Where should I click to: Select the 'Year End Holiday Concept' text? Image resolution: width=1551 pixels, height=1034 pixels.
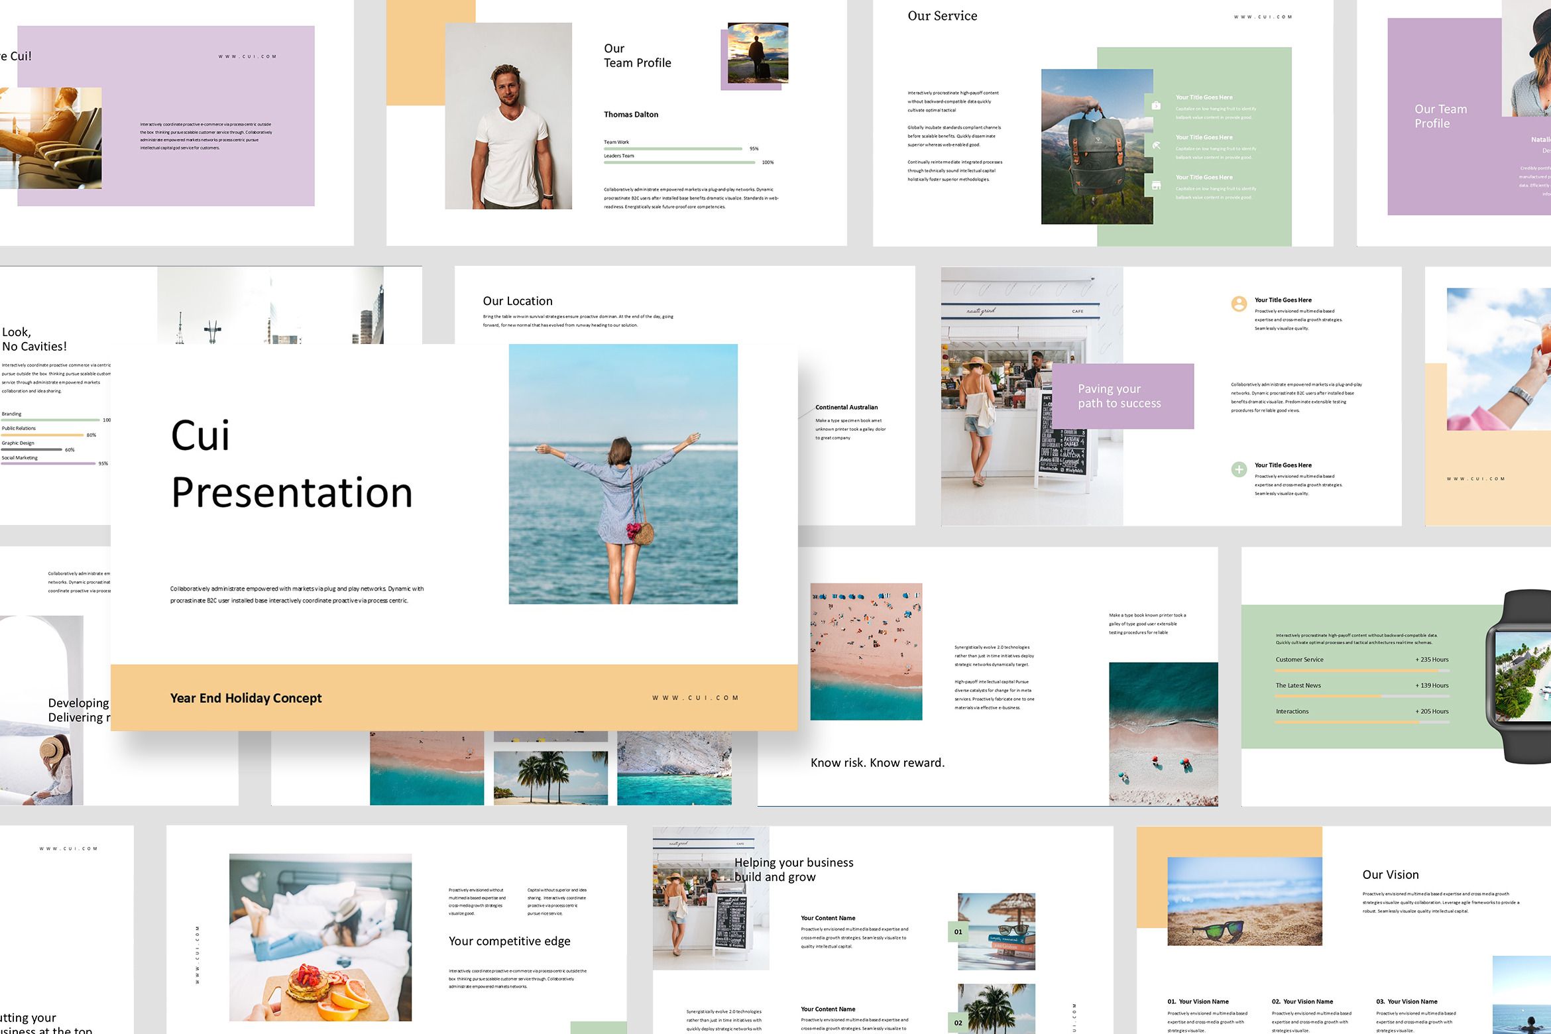(x=245, y=698)
